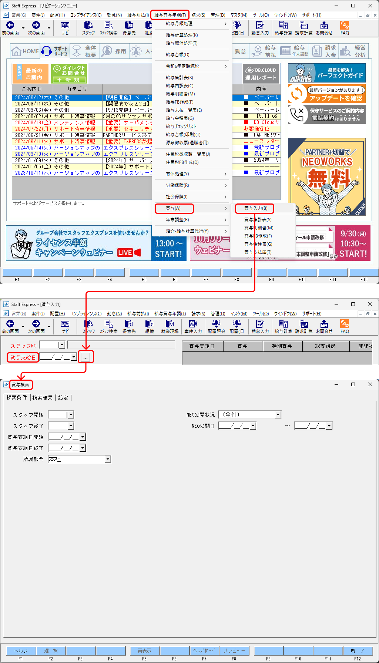Image resolution: width=379 pixels, height=663 pixels.
Task: Click the ヘルプ F1 button in 賞与検索
Action: coord(21,650)
